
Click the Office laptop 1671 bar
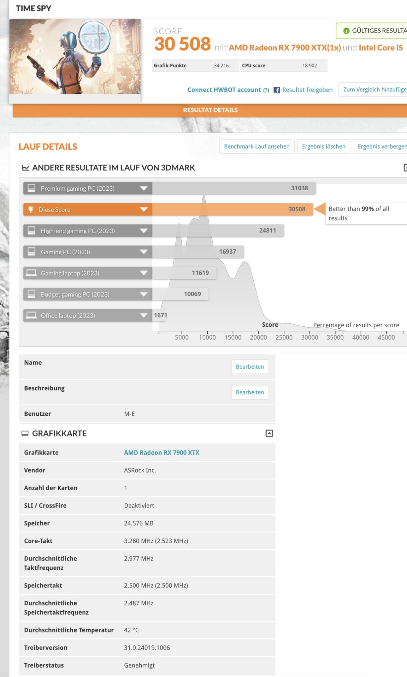tap(159, 315)
